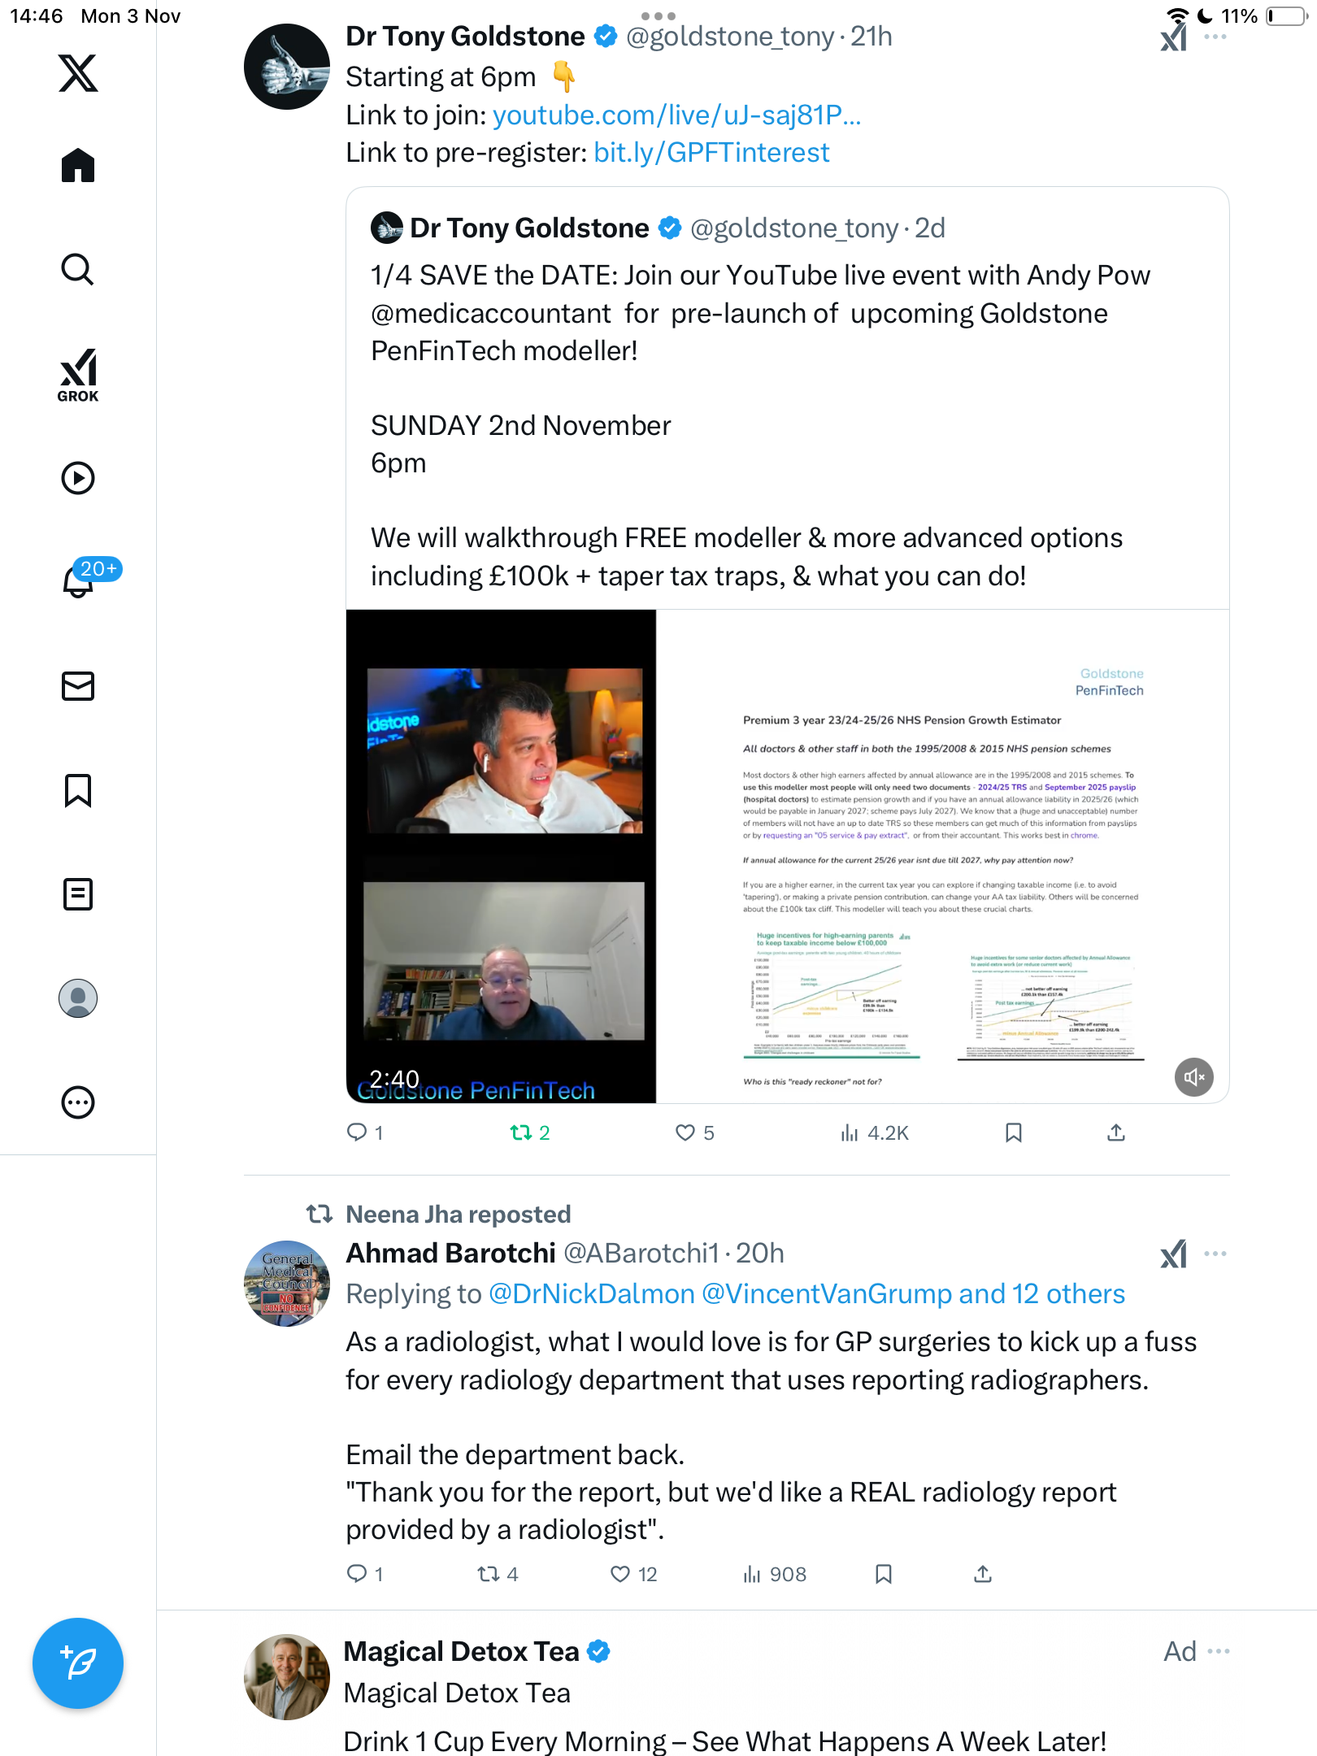Viewport: 1317px width, 1756px height.
Task: Open the Search and Explore icon
Action: pyautogui.click(x=78, y=270)
